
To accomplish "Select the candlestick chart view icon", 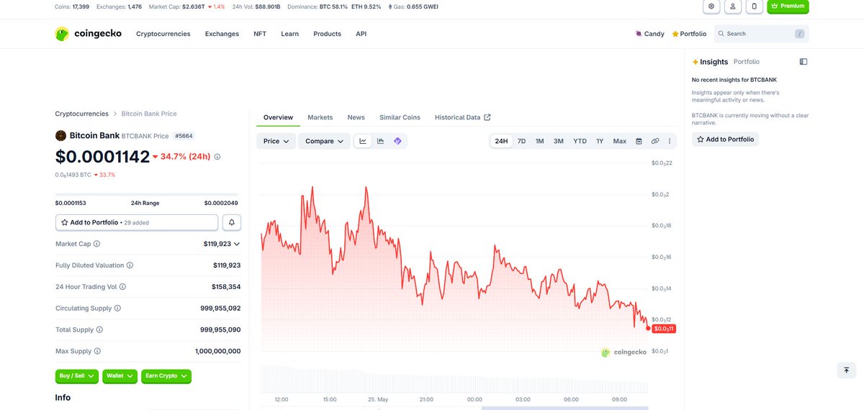I will (x=380, y=141).
